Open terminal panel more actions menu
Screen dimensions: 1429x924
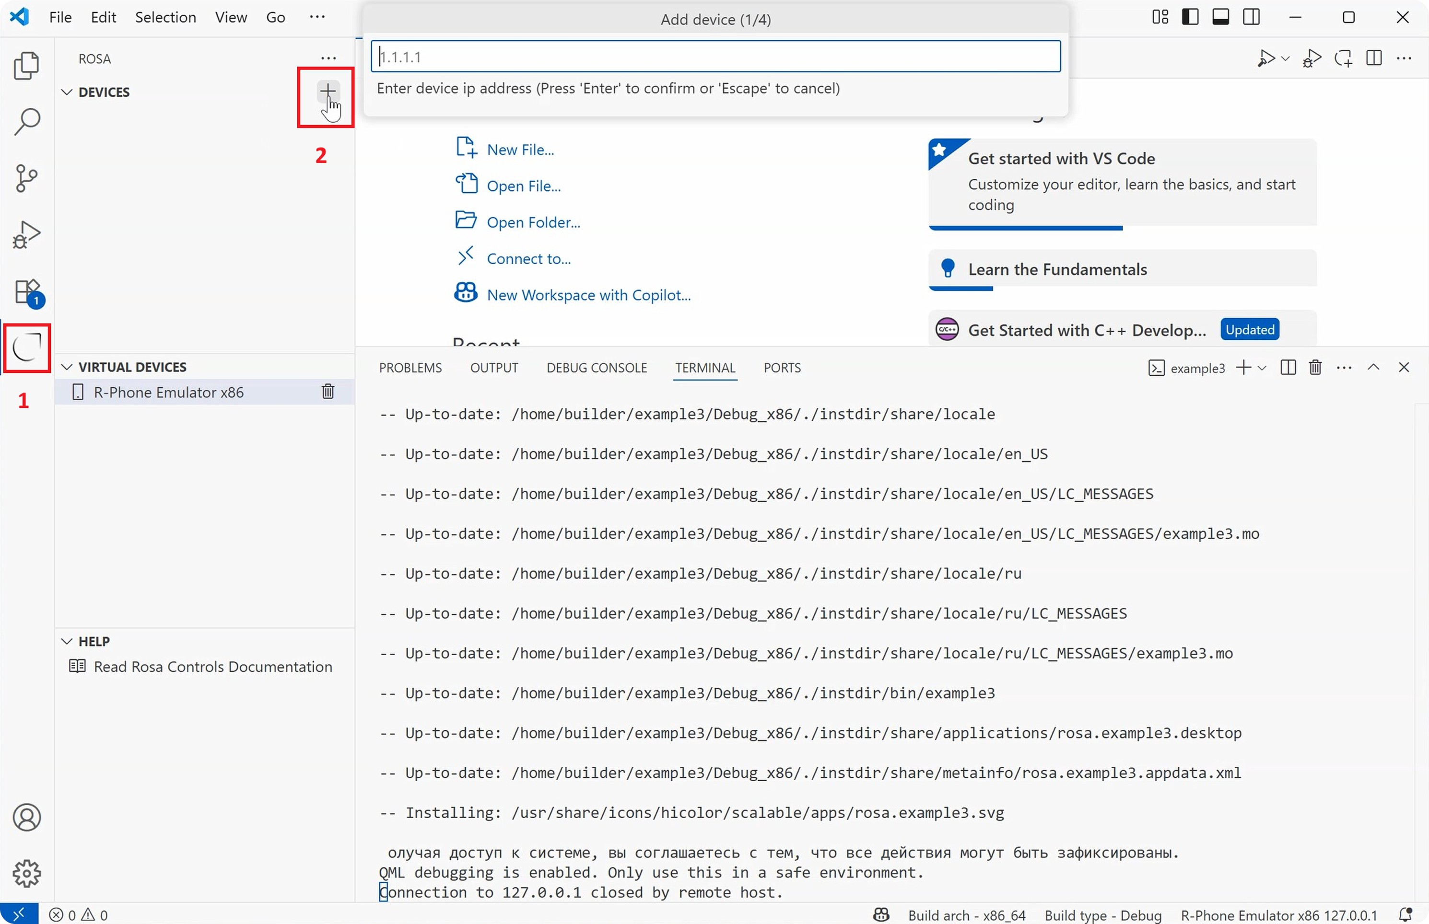(1345, 367)
